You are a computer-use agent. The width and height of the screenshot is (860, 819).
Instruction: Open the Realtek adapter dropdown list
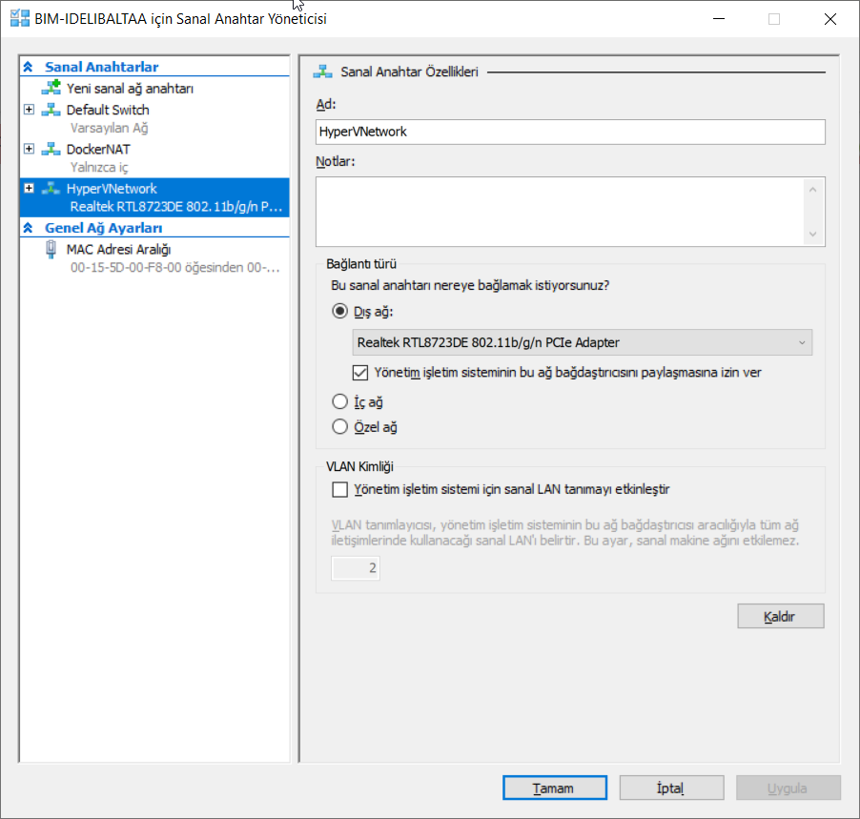pyautogui.click(x=583, y=341)
